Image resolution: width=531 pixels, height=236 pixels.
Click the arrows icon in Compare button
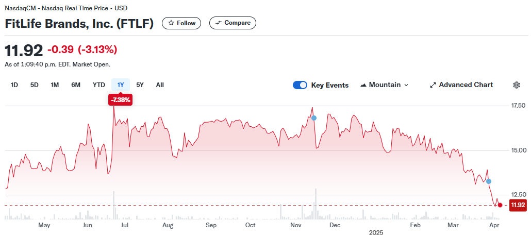(x=219, y=23)
